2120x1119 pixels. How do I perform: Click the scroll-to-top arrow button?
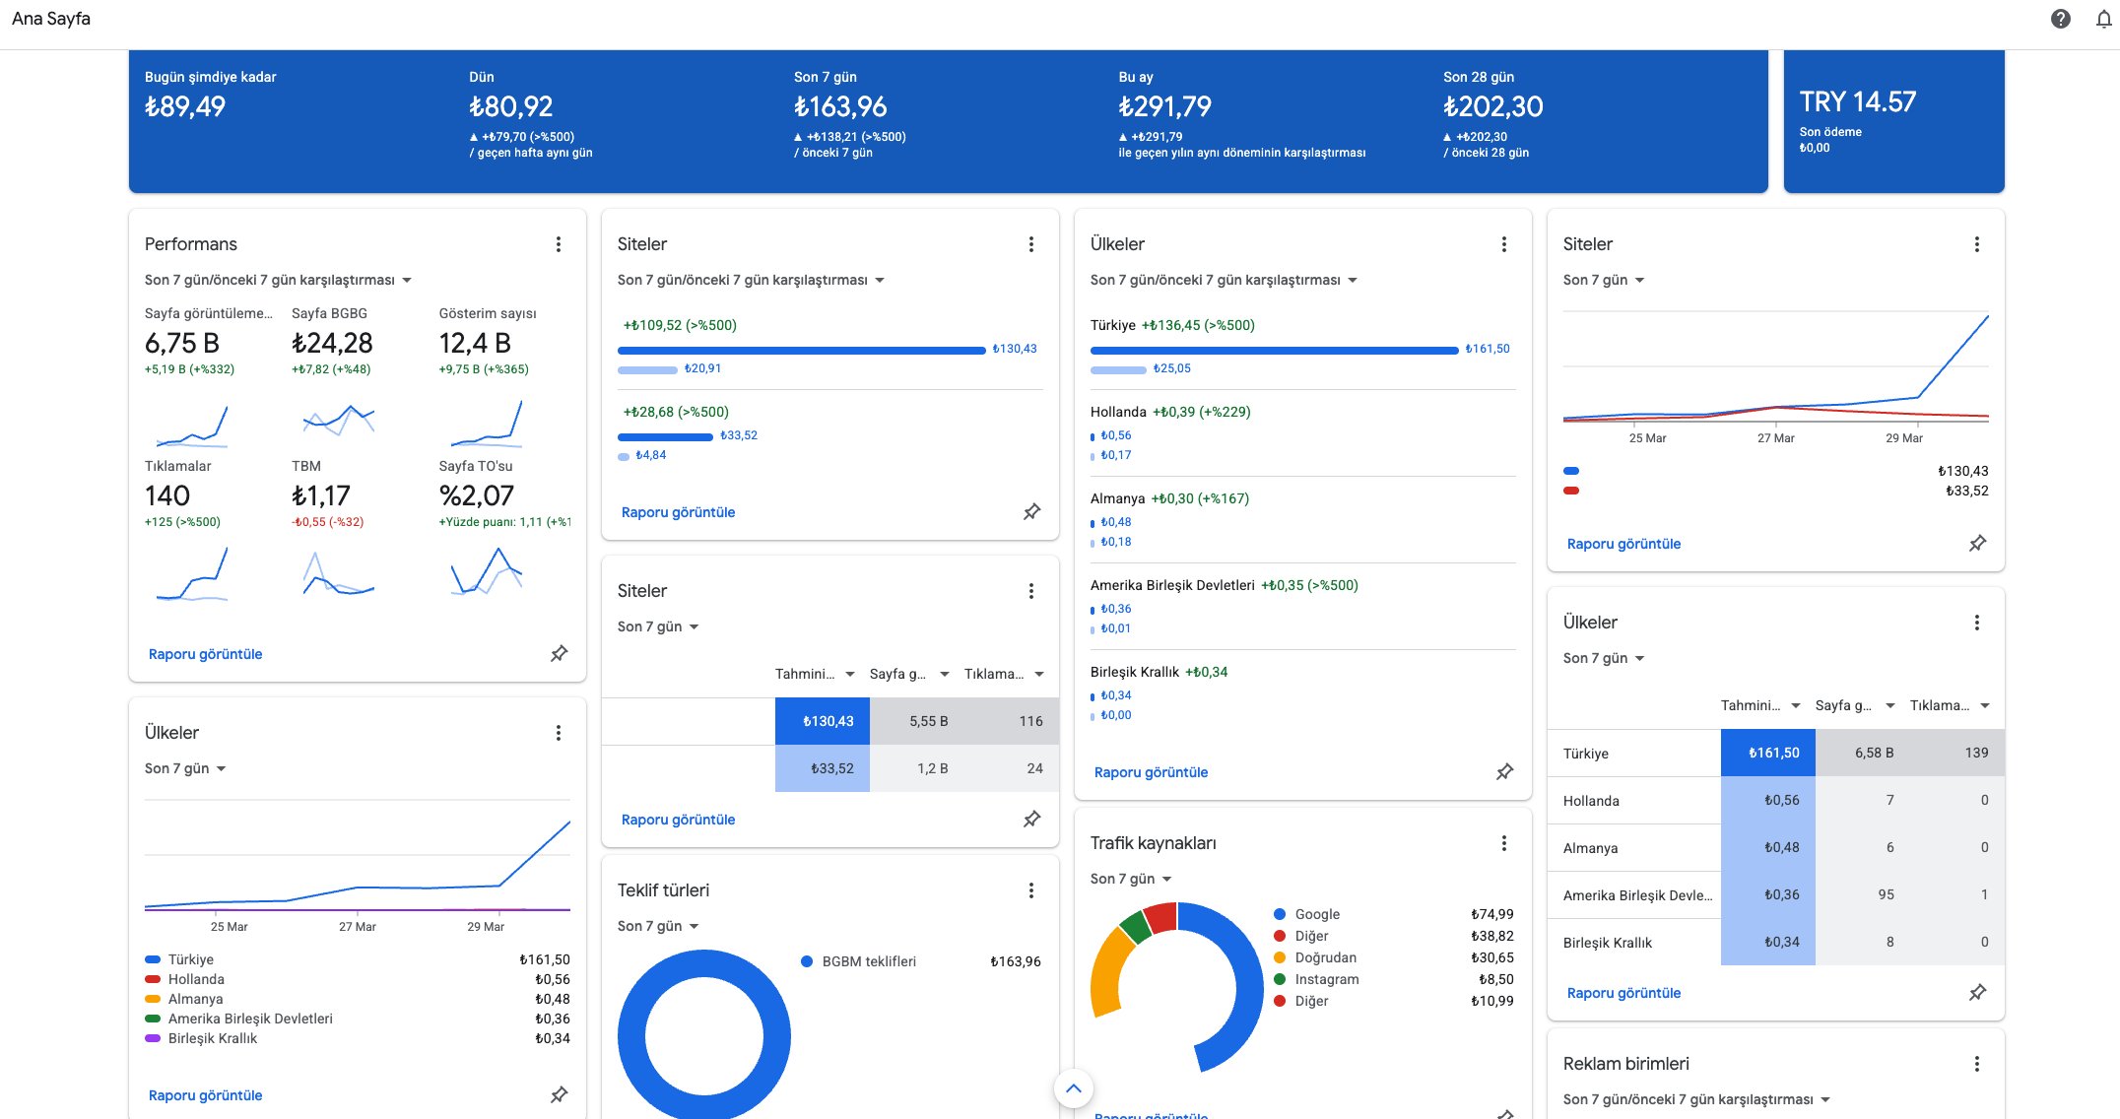[x=1074, y=1088]
